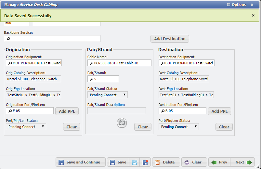This screenshot has height=169, width=261.
Task: Click the search icon in Destination Equipment field
Action: tap(163, 63)
